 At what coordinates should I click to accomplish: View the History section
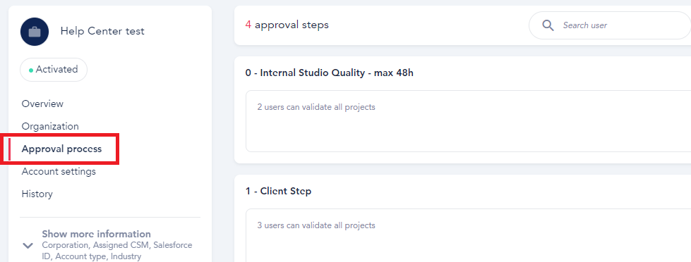37,194
